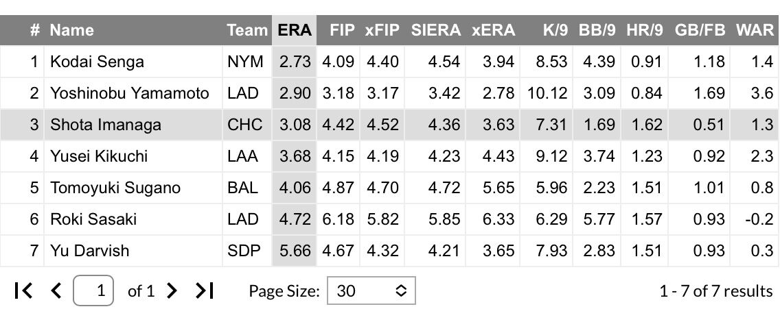Image resolution: width=780 pixels, height=309 pixels.
Task: Sort table by ERA column header
Action: [x=295, y=30]
